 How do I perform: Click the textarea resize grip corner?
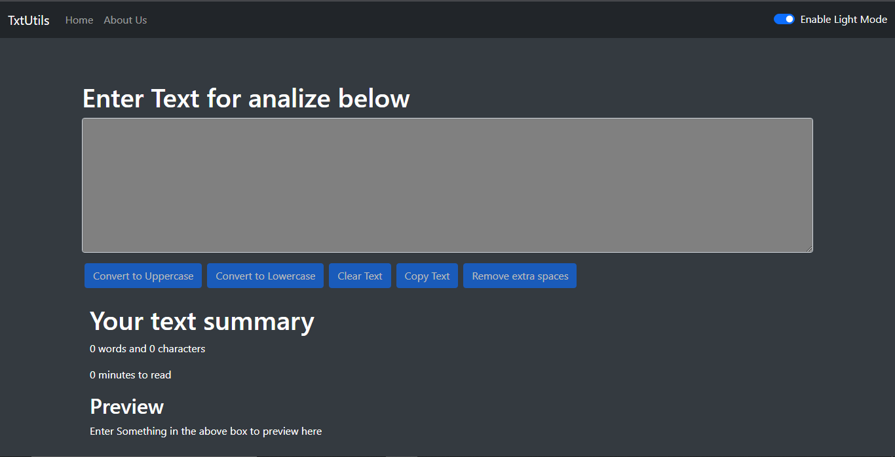809,248
